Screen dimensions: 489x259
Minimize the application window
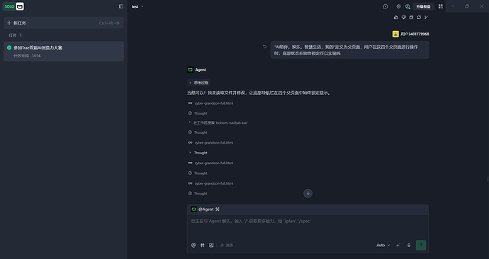coord(453,6)
